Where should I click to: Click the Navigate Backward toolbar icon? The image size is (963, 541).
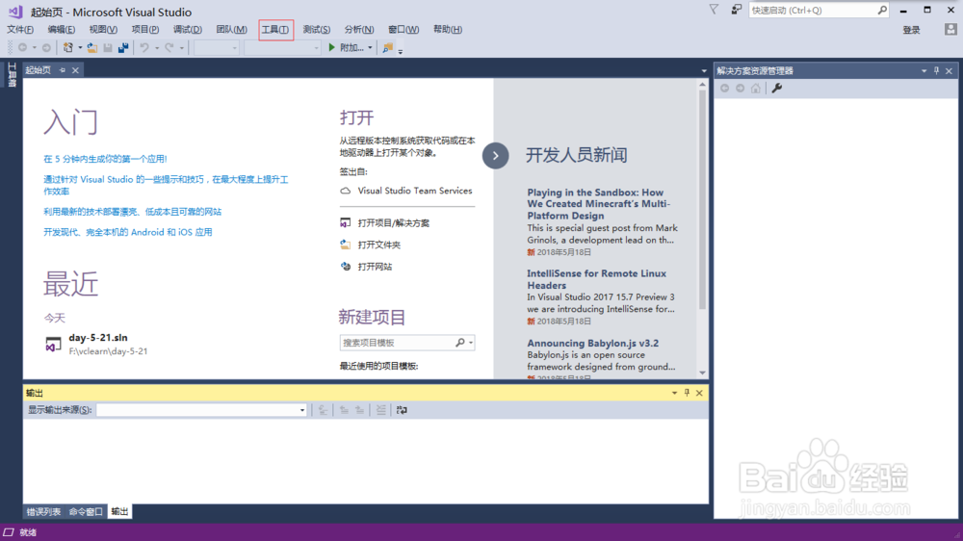[x=23, y=47]
